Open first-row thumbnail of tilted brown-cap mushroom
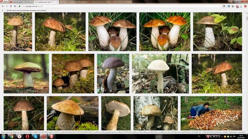 coord(60,32)
